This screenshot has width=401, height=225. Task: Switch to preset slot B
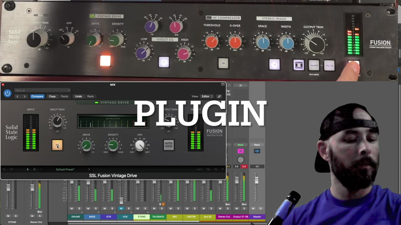(x=34, y=169)
